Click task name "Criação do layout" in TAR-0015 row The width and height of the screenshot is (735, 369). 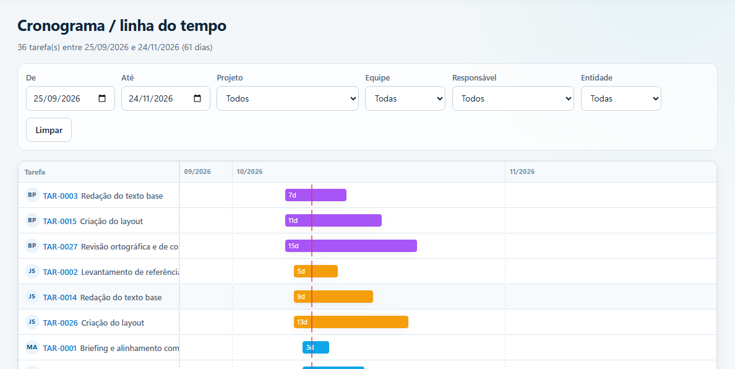pyautogui.click(x=111, y=221)
